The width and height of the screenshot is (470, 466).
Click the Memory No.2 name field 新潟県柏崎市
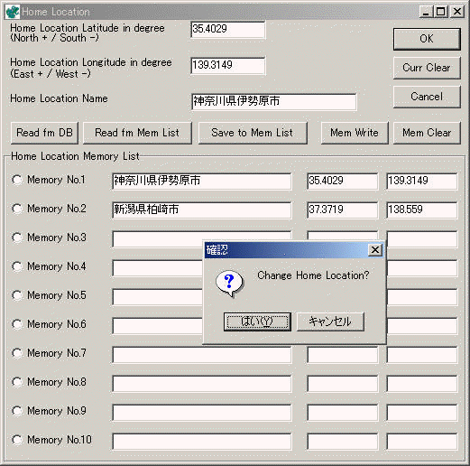click(x=202, y=210)
